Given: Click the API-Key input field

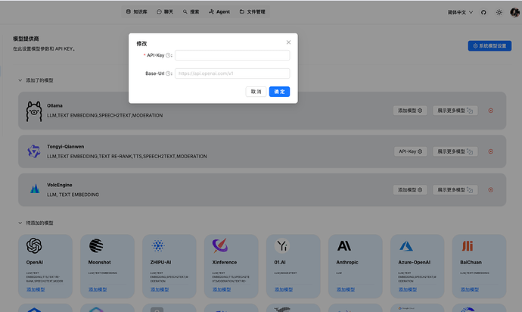Looking at the screenshot, I should point(232,55).
